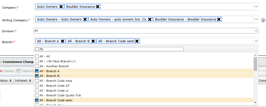Open the Company dropdown arrow
The image size is (266, 107).
[x=256, y=6]
